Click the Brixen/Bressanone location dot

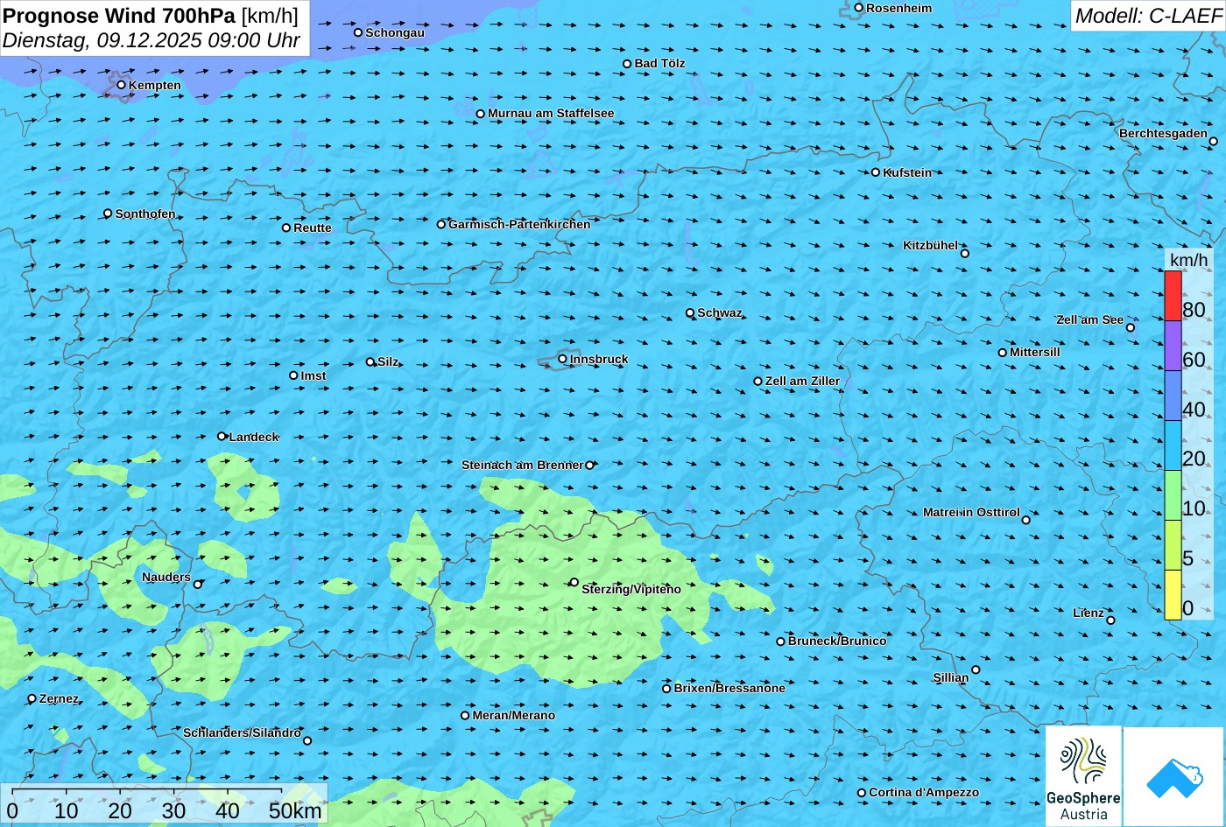tap(666, 689)
